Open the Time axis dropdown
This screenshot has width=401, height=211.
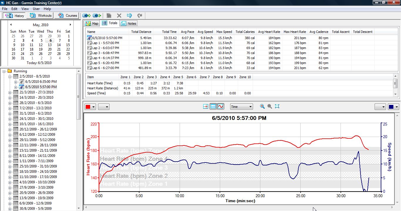(242, 107)
